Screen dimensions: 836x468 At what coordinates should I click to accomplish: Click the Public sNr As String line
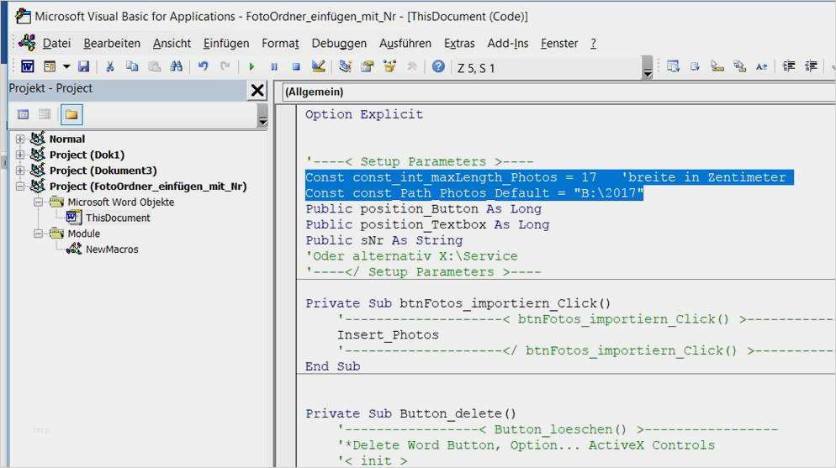(384, 240)
